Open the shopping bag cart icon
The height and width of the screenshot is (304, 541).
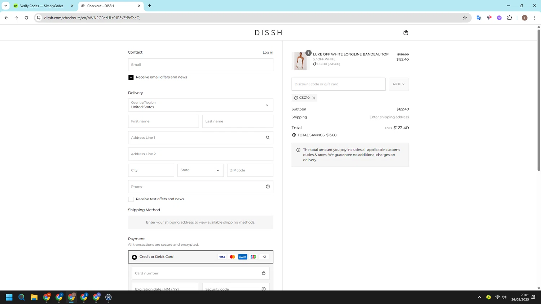point(406,32)
